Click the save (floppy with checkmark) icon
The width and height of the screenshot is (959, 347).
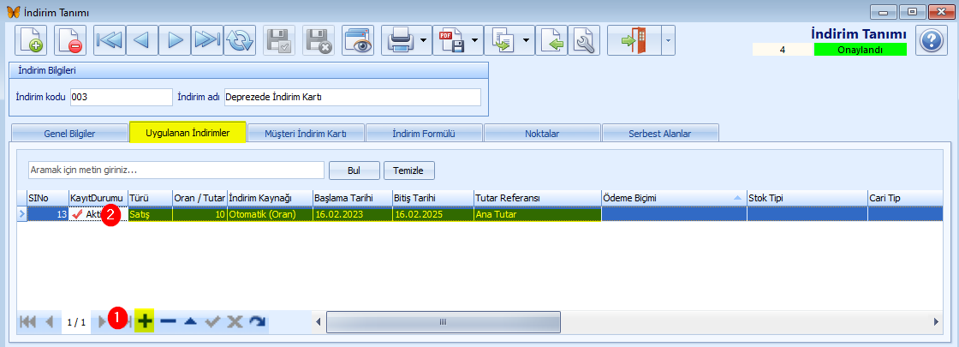[279, 41]
